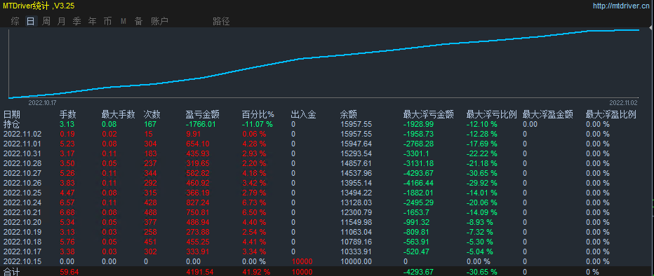Click the 出入金 column header
Image resolution: width=654 pixels, height=276 pixels.
click(x=303, y=114)
